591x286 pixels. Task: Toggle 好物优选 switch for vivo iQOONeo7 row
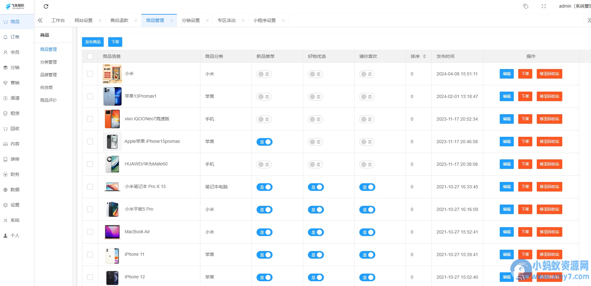tap(315, 119)
